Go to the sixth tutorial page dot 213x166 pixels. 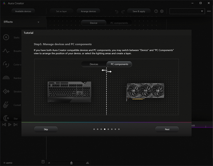pyautogui.click(x=112, y=129)
